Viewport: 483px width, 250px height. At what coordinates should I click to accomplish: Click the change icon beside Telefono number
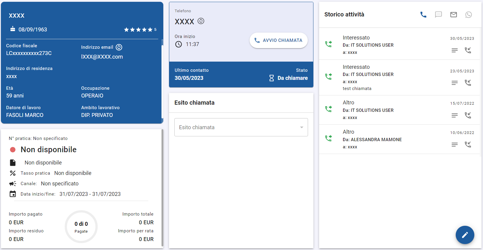[201, 21]
